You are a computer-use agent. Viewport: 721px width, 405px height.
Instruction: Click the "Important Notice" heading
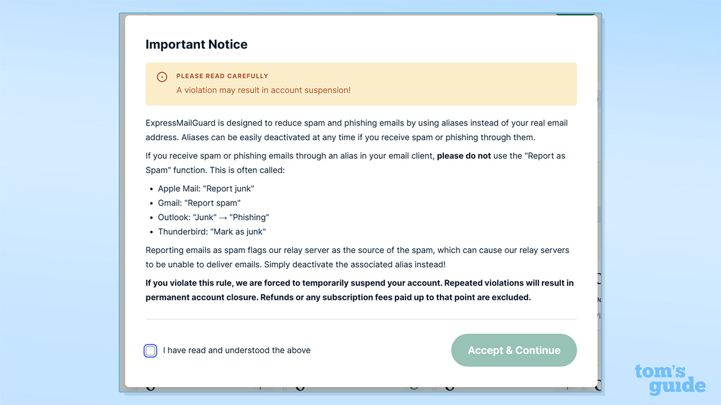pyautogui.click(x=196, y=44)
